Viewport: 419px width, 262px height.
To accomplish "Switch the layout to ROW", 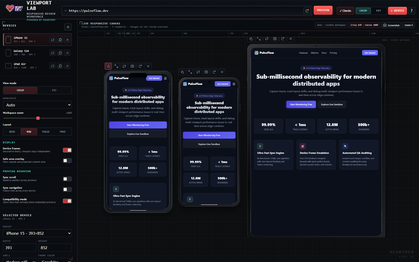I will pos(29,132).
